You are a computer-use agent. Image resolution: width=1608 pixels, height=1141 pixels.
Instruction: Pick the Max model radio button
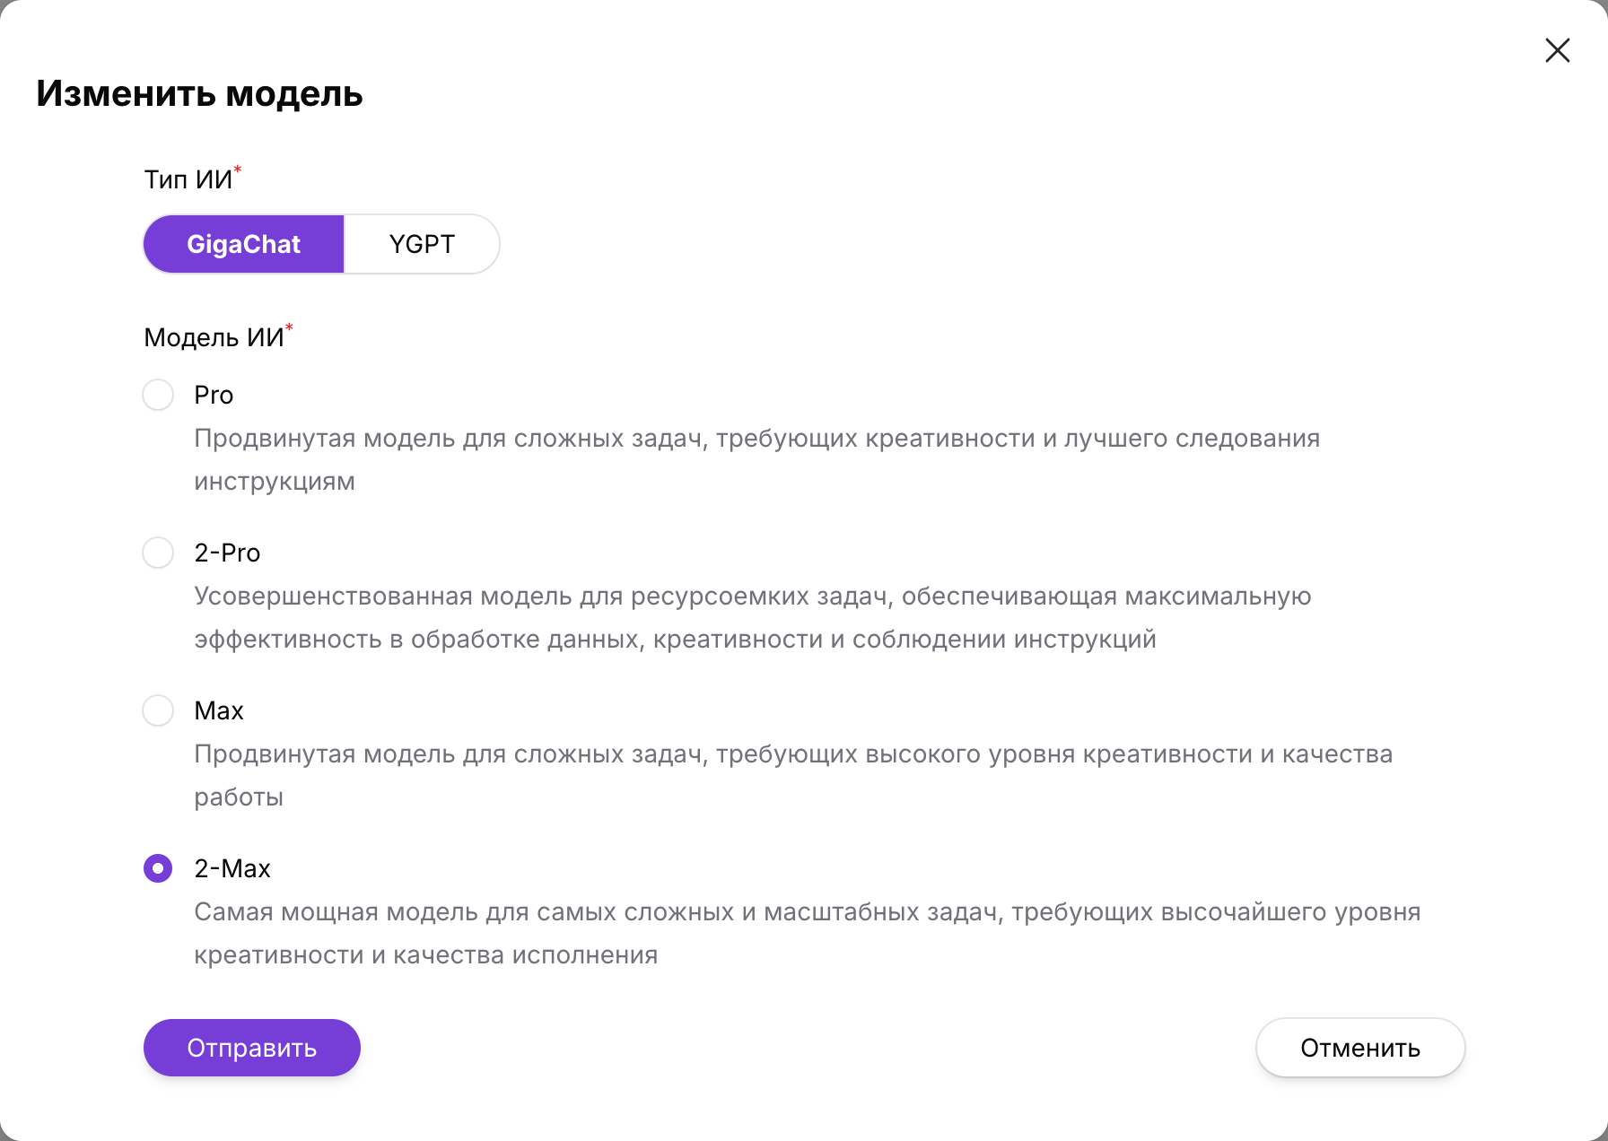tap(158, 710)
